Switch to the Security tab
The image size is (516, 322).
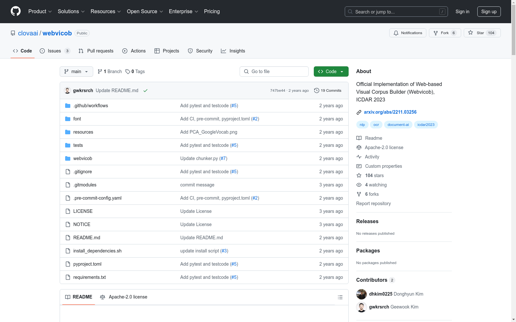point(200,51)
